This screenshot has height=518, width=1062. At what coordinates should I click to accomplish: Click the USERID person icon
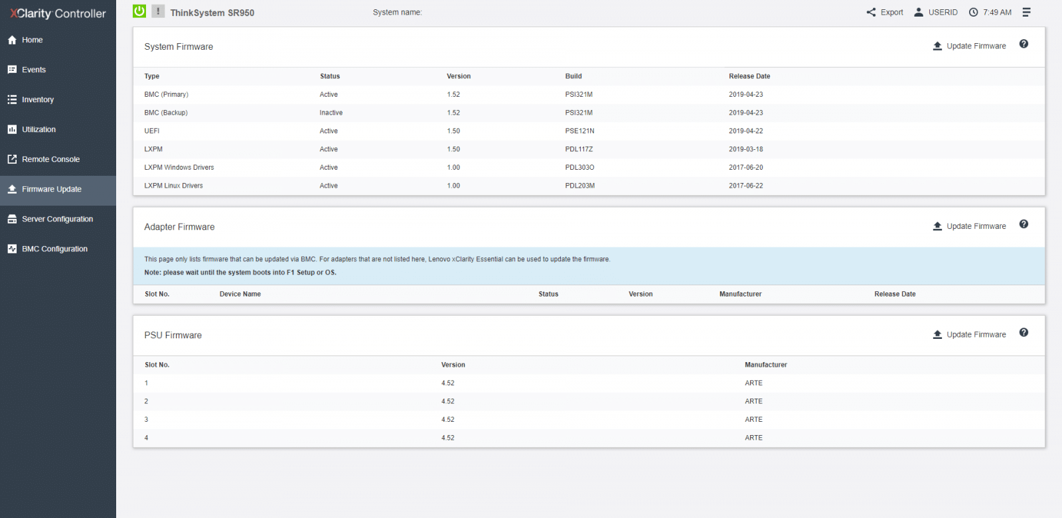(919, 12)
